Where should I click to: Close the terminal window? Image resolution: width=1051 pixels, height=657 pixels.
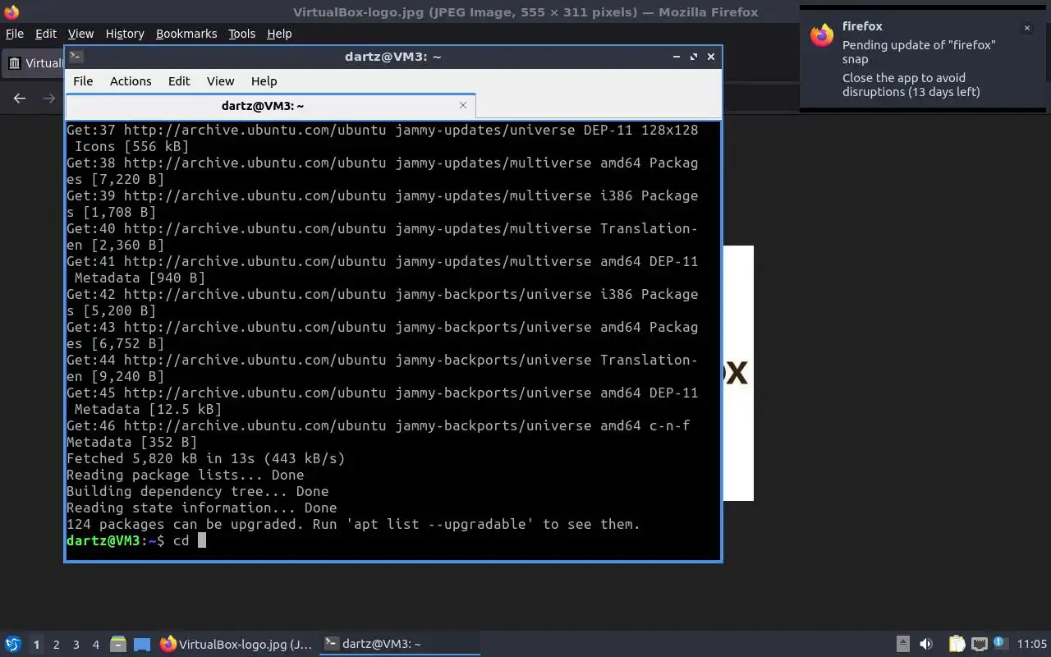tap(711, 57)
